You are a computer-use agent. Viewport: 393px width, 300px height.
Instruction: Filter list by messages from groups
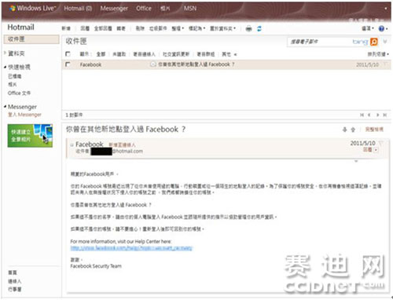[206, 54]
